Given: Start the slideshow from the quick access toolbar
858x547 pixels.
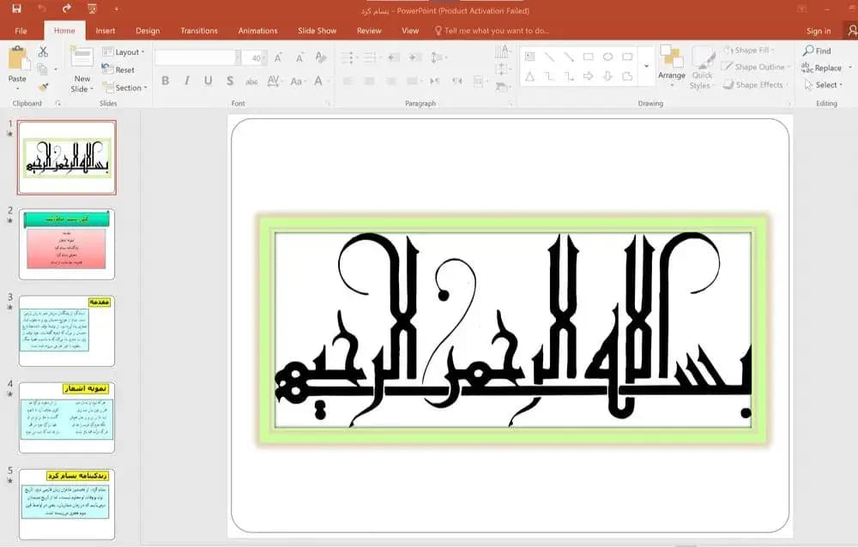Looking at the screenshot, I should pos(92,9).
